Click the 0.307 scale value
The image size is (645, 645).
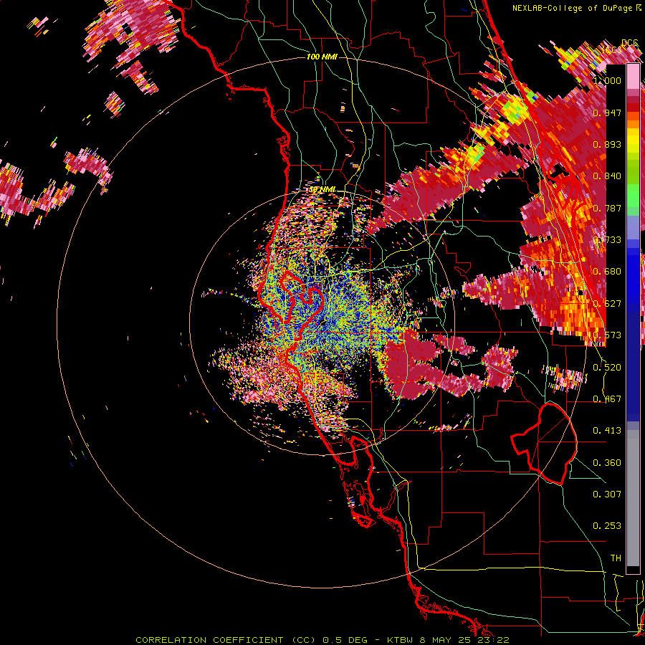607,494
